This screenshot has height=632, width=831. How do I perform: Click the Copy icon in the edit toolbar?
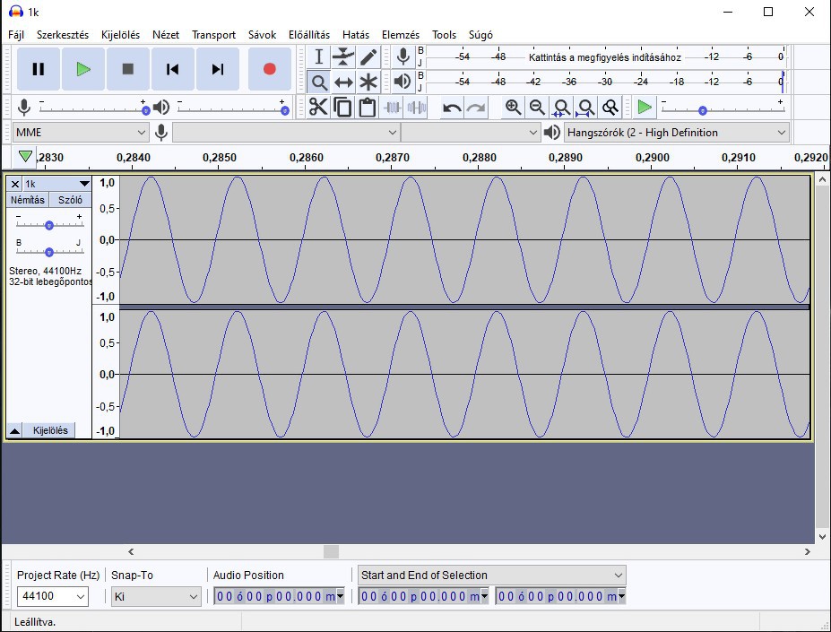[343, 108]
